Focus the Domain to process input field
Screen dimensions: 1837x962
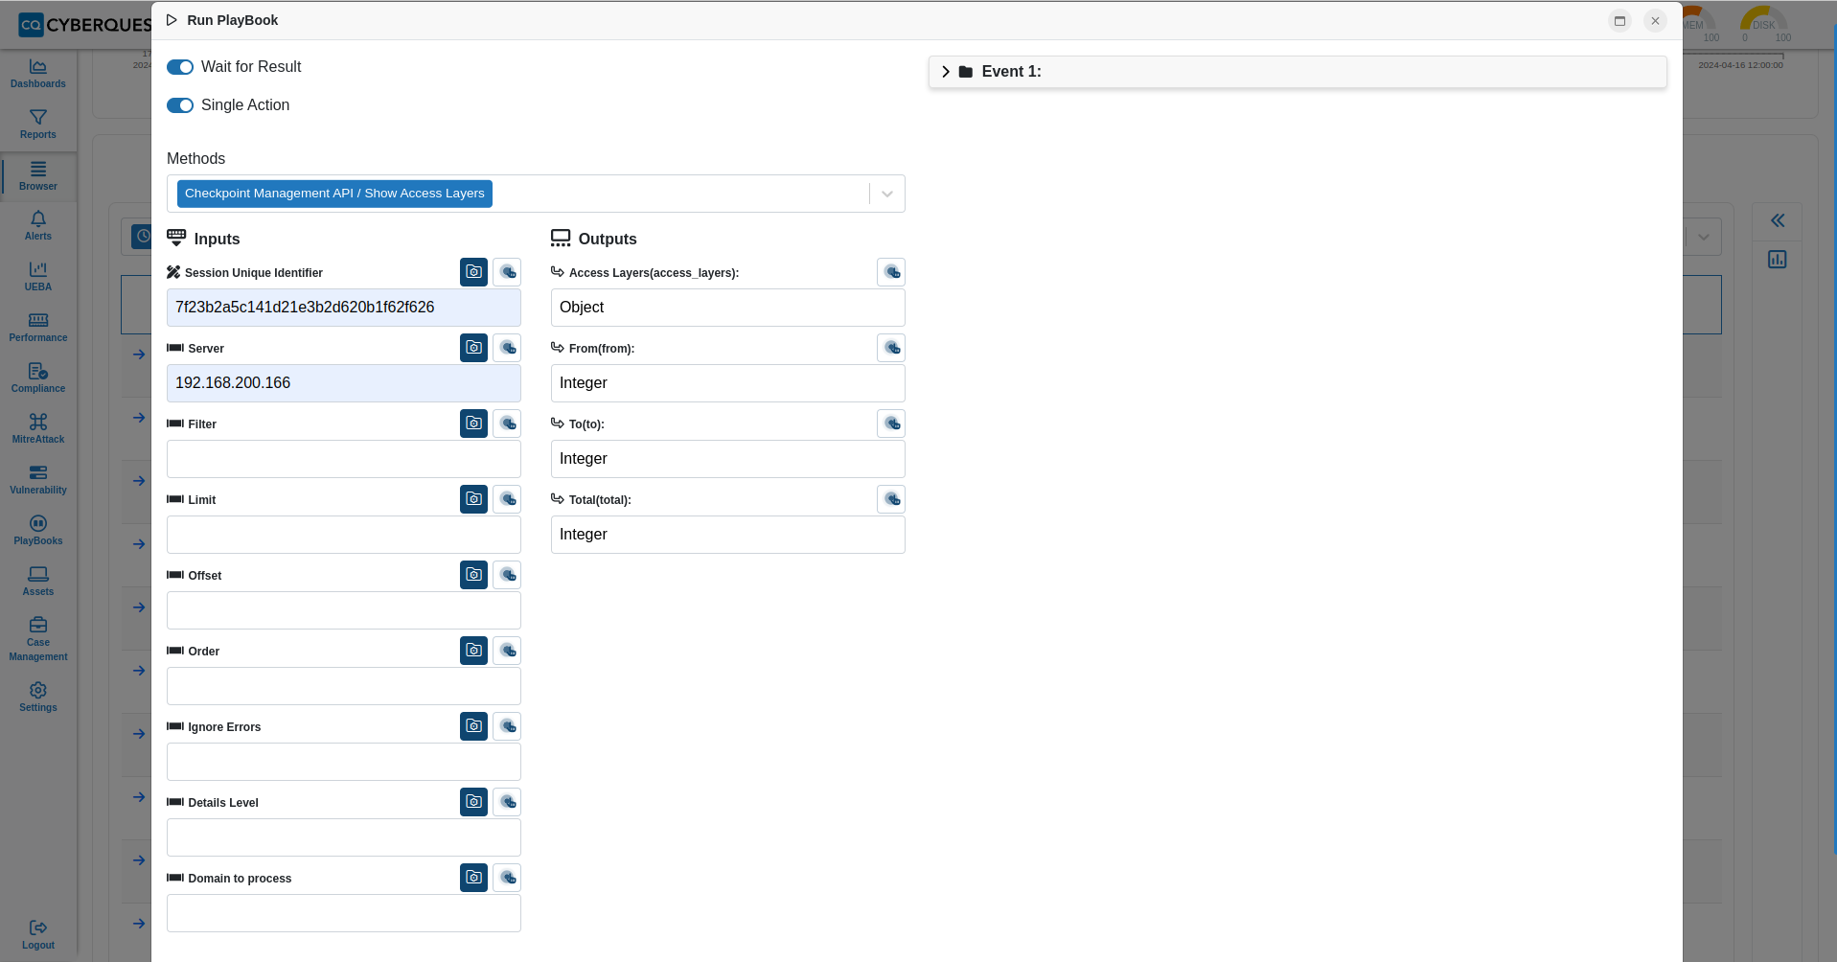(x=344, y=913)
